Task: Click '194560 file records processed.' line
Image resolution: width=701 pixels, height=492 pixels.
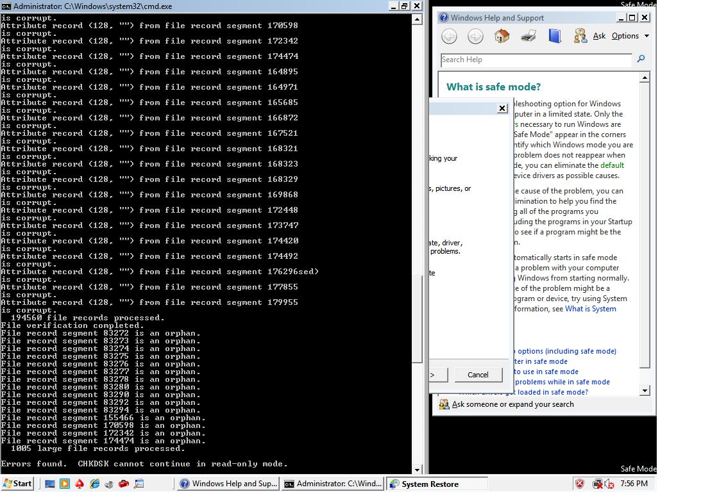Action: click(x=88, y=318)
